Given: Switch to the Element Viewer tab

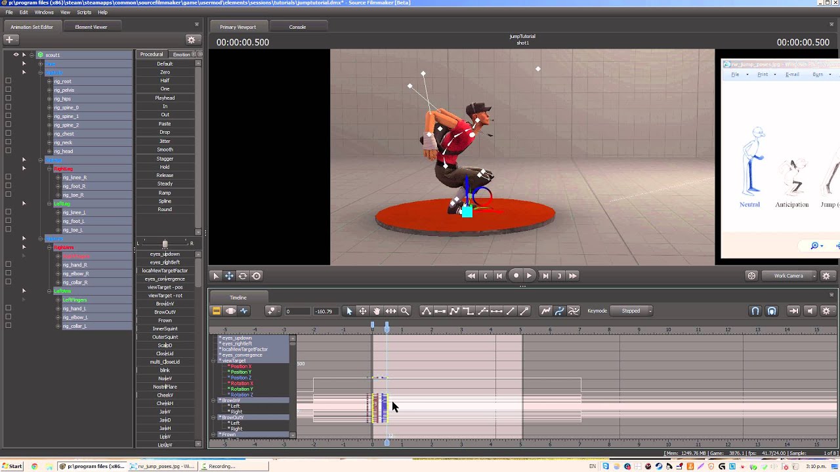Looking at the screenshot, I should (91, 27).
